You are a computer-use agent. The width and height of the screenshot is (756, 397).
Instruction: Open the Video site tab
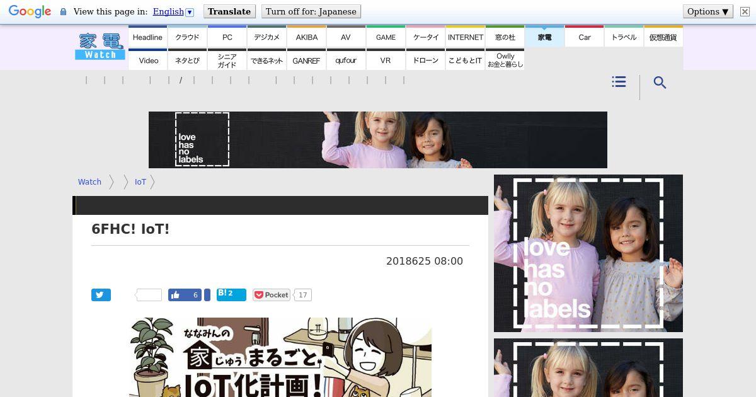coord(147,60)
